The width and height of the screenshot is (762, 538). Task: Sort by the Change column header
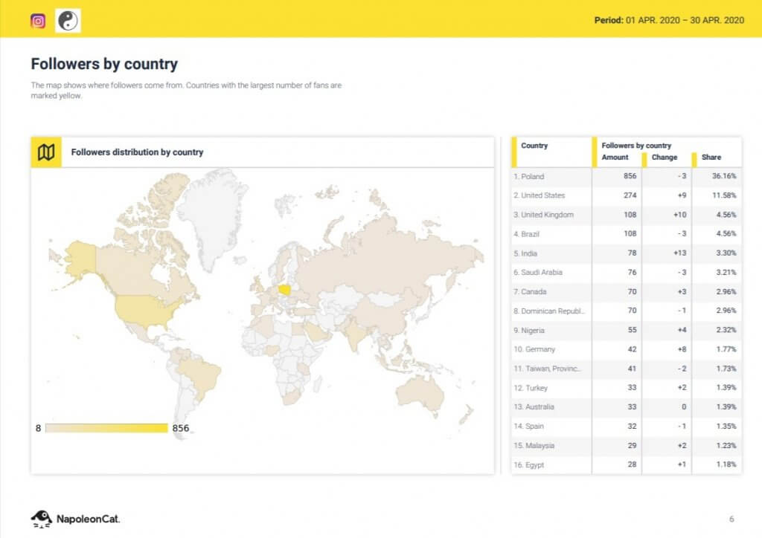point(665,158)
